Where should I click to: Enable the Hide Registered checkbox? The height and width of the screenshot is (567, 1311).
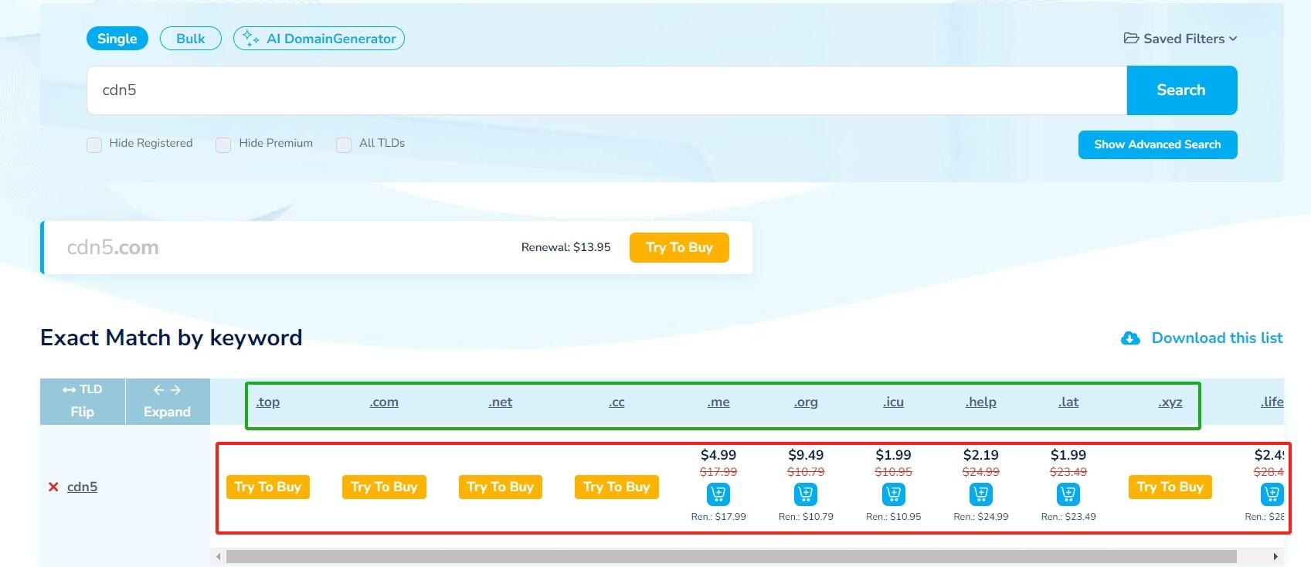click(x=94, y=144)
